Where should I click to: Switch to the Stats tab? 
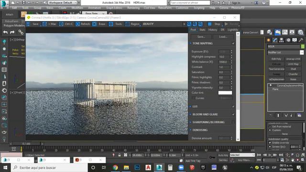tap(202, 30)
